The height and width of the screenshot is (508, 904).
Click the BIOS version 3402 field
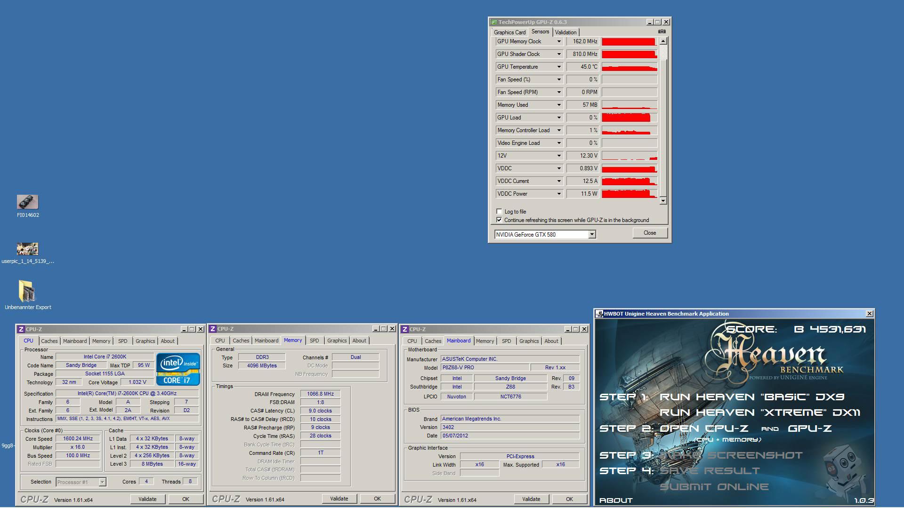click(x=510, y=427)
